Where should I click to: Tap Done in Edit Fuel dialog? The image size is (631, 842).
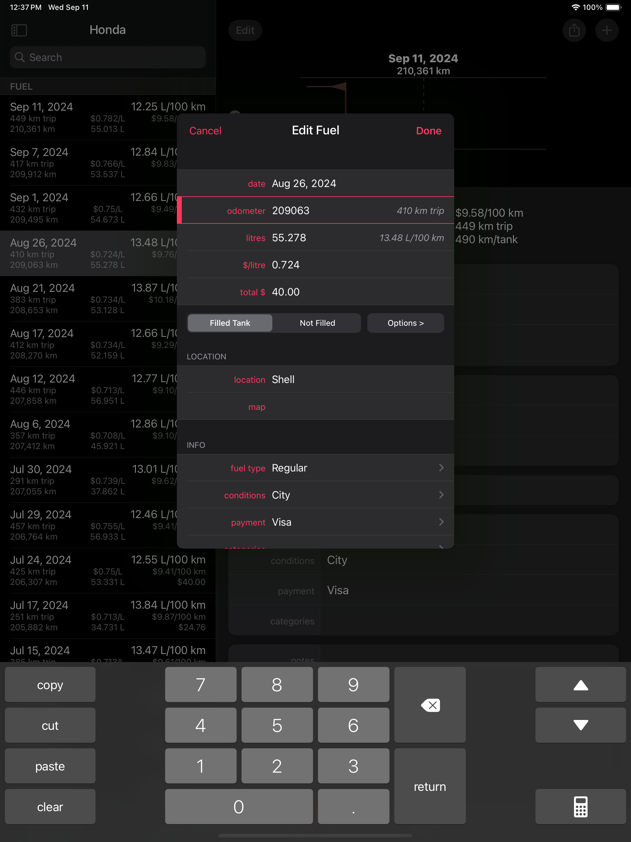429,131
